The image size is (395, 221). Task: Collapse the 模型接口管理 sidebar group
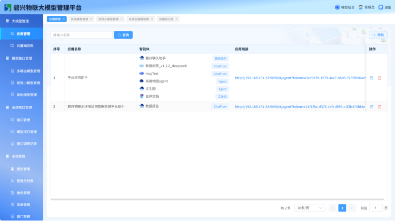(21, 58)
